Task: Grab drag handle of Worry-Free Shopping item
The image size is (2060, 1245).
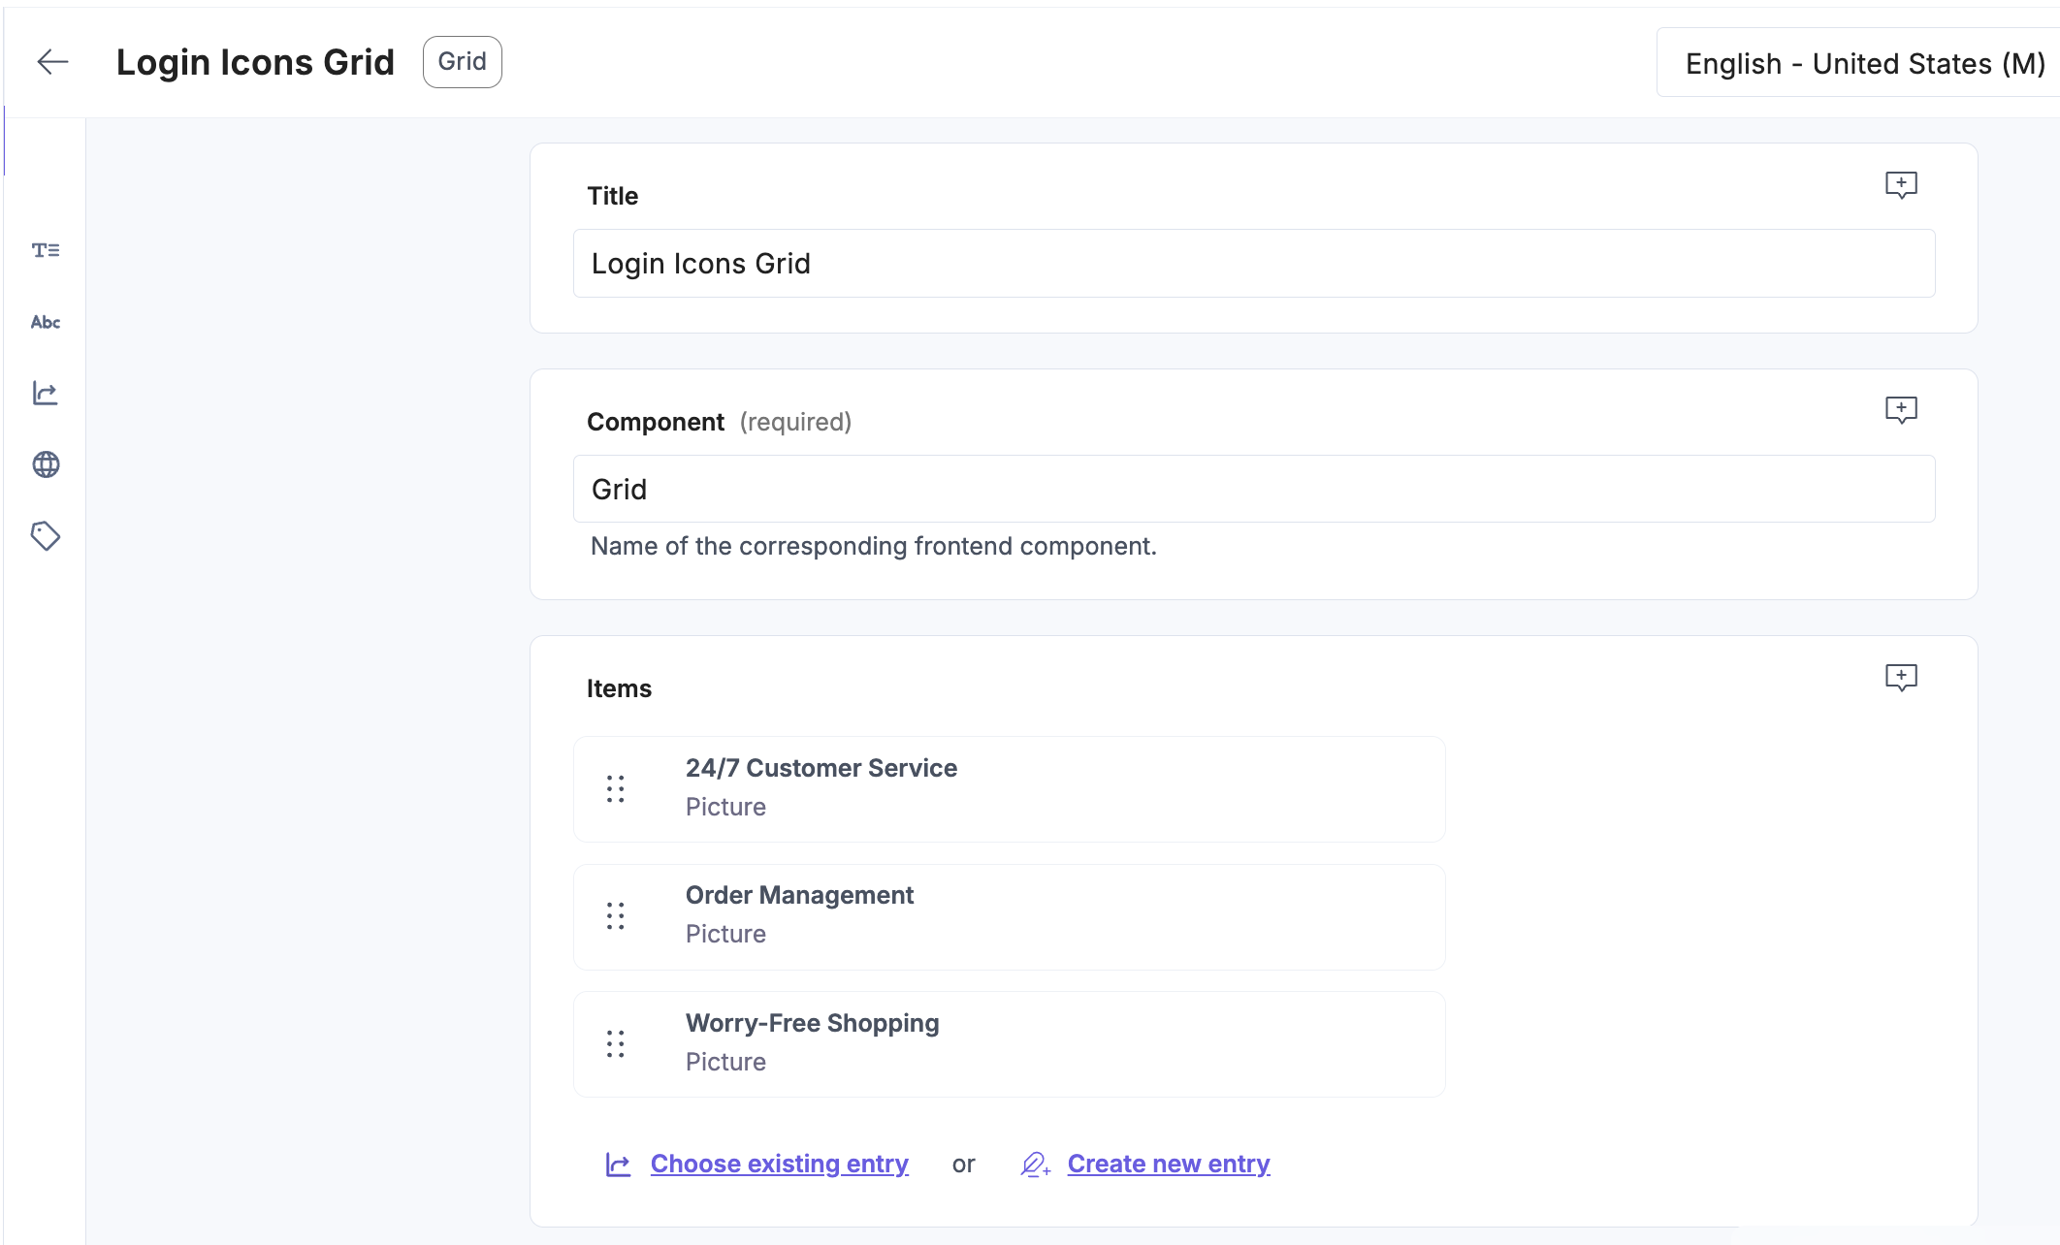Action: tap(616, 1044)
